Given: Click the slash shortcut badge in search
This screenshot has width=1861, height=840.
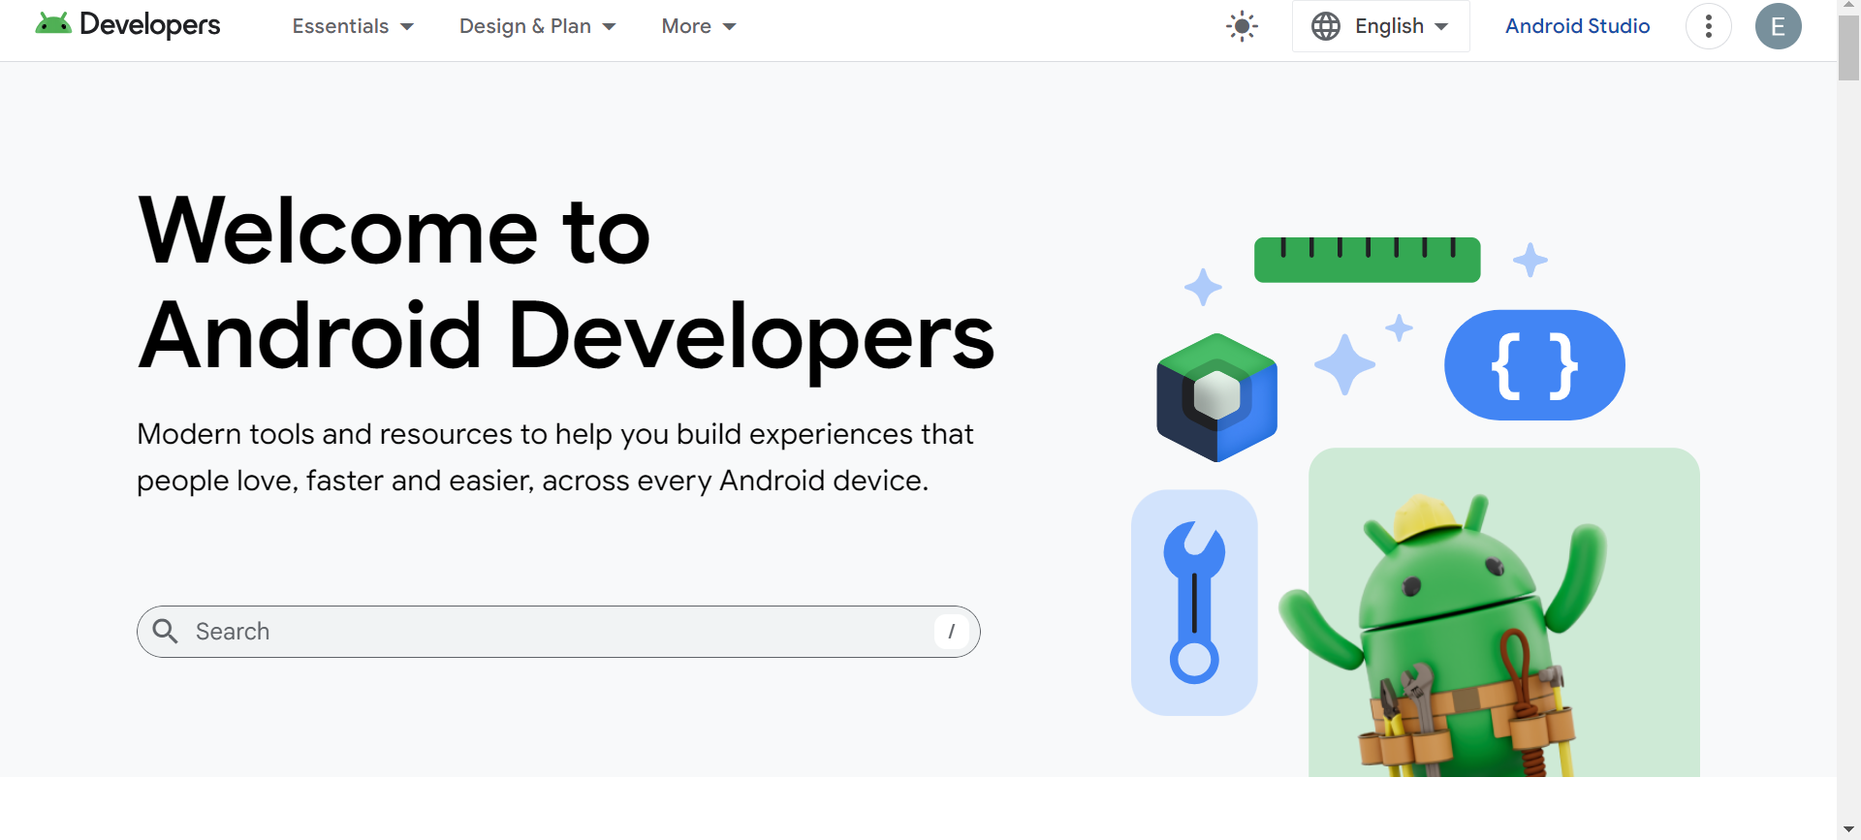Looking at the screenshot, I should 952,632.
